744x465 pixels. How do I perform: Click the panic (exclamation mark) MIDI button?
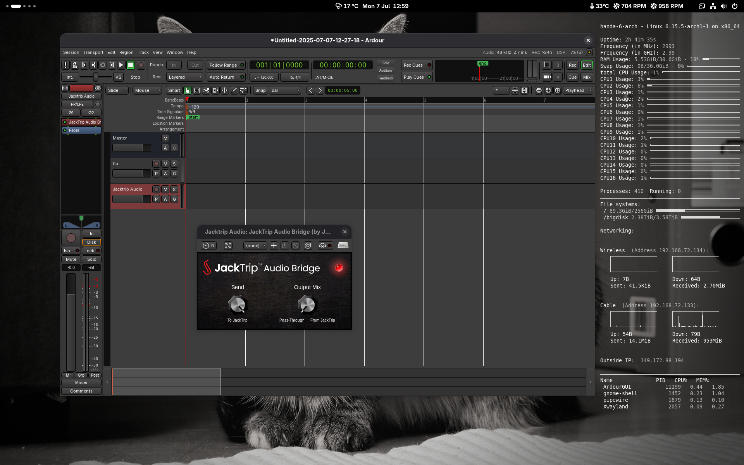pyautogui.click(x=65, y=65)
